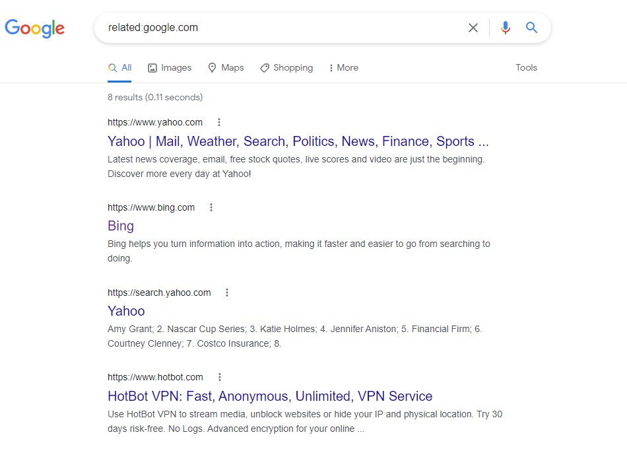Open three-dot options next to www.yahoo.com

pyautogui.click(x=219, y=122)
